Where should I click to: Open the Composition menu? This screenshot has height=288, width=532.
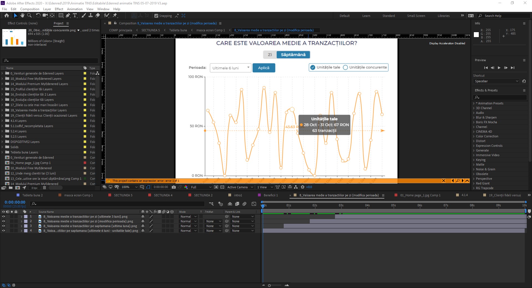pos(30,9)
